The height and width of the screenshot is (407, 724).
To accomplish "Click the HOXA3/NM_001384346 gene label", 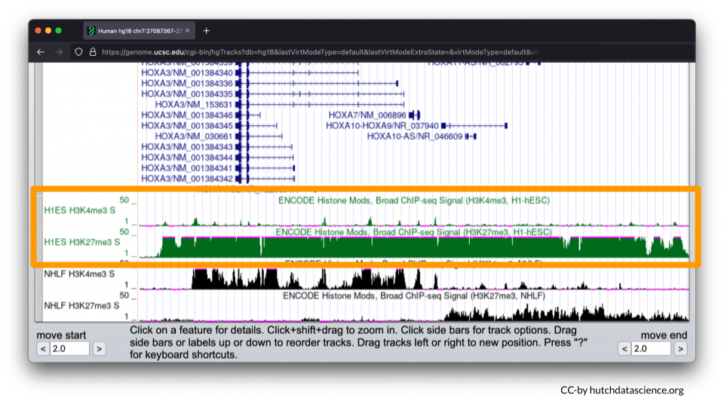I will [x=187, y=115].
